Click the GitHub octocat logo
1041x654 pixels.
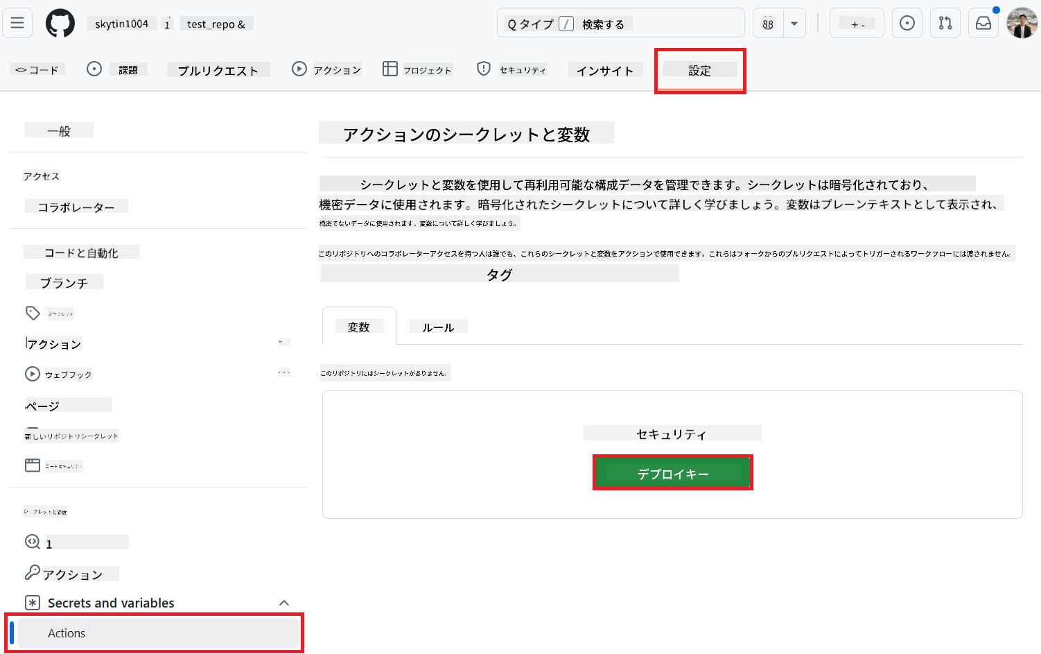[60, 24]
